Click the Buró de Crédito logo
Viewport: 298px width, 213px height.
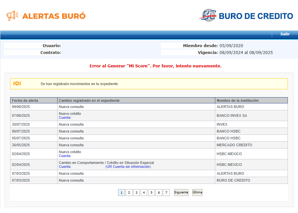246,15
